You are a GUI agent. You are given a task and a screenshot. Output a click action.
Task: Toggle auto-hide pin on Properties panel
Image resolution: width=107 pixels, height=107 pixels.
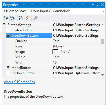pyautogui.click(x=97, y=5)
